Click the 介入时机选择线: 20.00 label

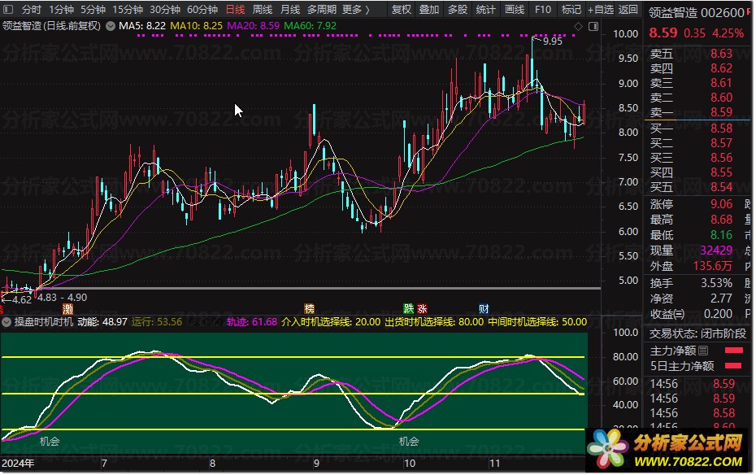331,321
